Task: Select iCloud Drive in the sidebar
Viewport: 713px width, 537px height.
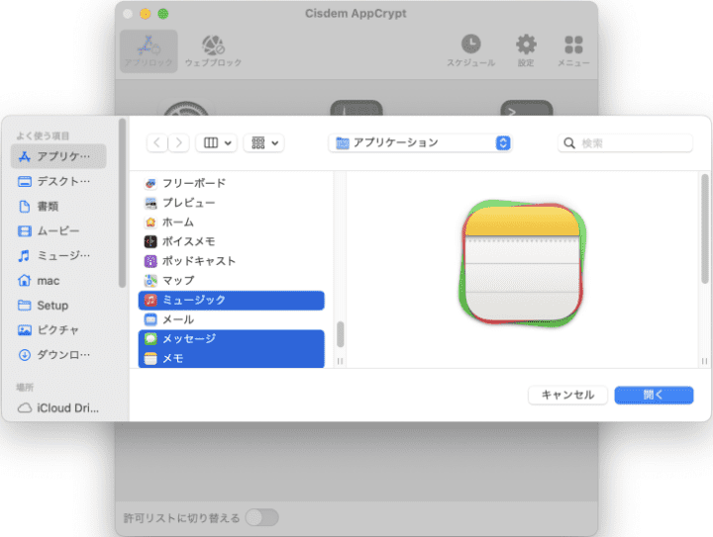Action: (58, 408)
